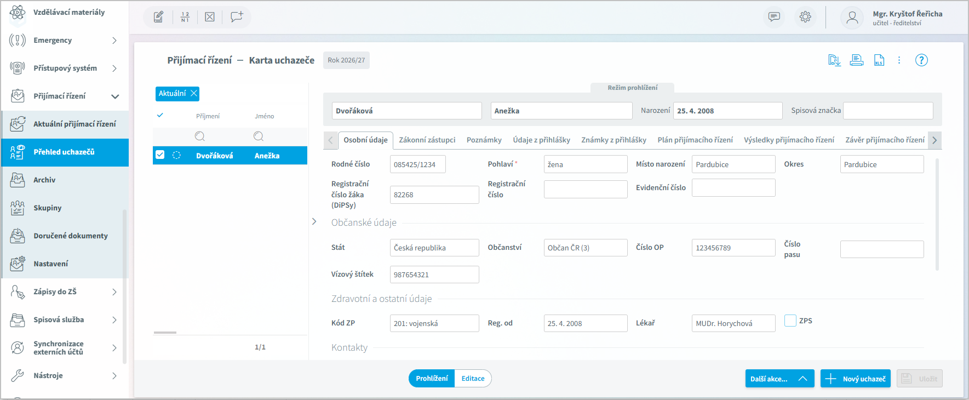Open the Známky z přihlášky tab
This screenshot has height=400, width=969.
[x=613, y=140]
